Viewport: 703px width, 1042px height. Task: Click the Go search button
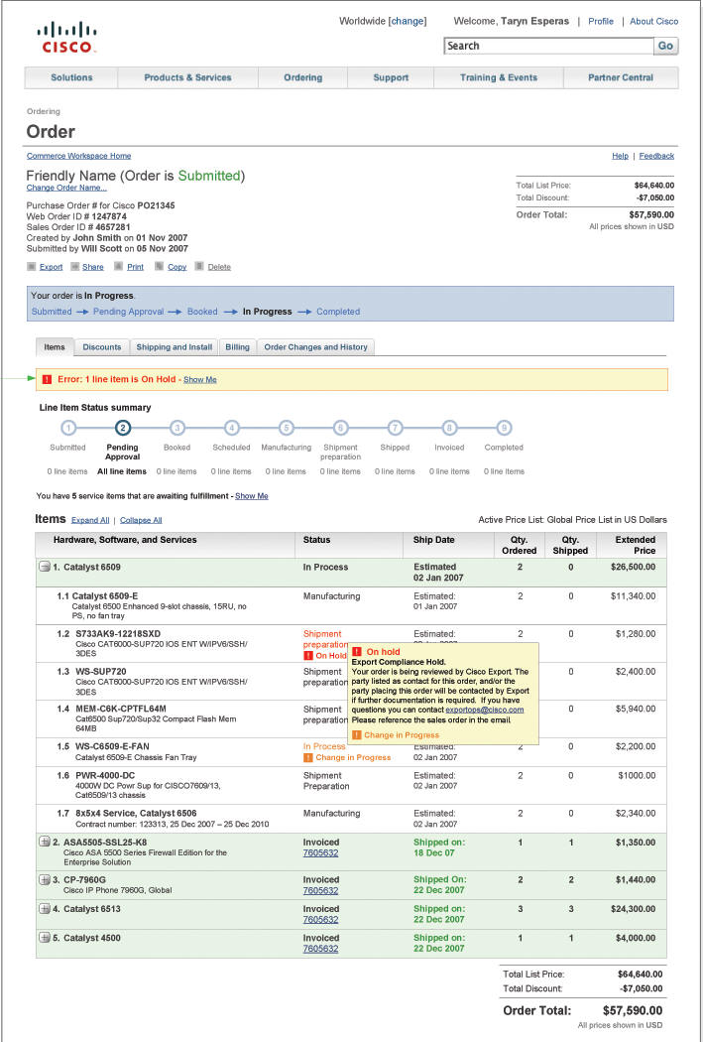pyautogui.click(x=666, y=46)
